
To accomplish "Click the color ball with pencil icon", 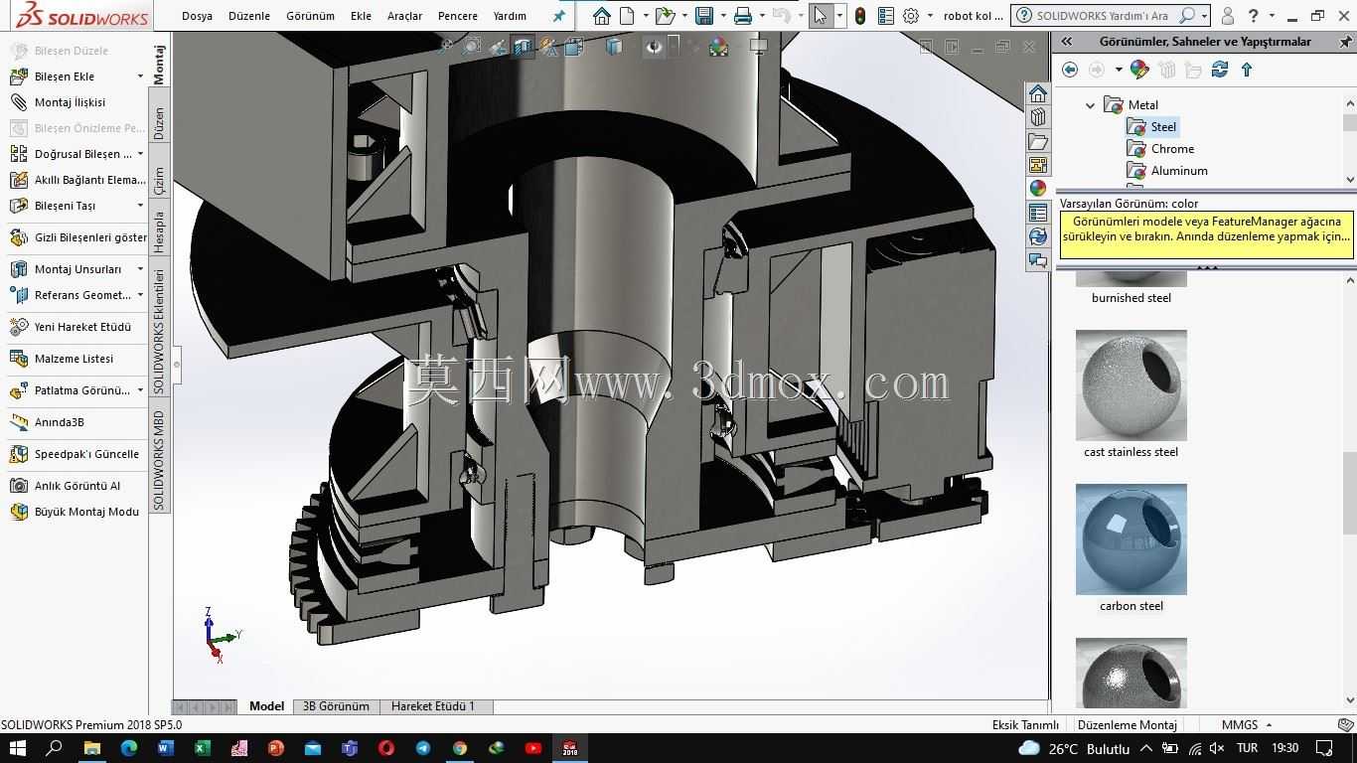I will [x=1139, y=70].
